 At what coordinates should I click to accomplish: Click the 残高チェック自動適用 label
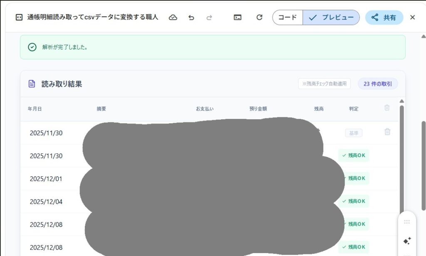pos(324,84)
